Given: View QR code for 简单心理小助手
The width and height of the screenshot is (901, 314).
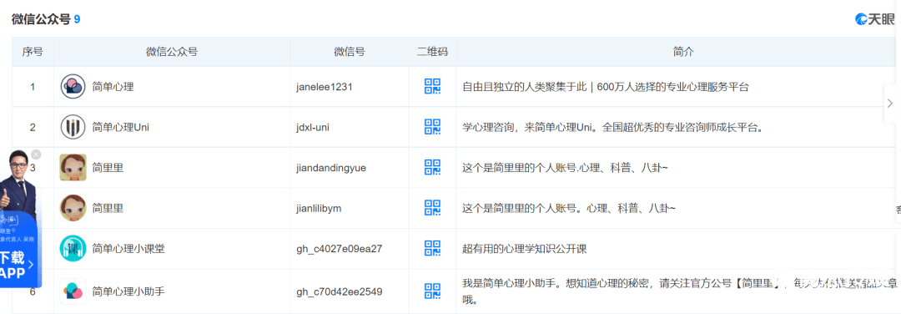Looking at the screenshot, I should coord(432,291).
